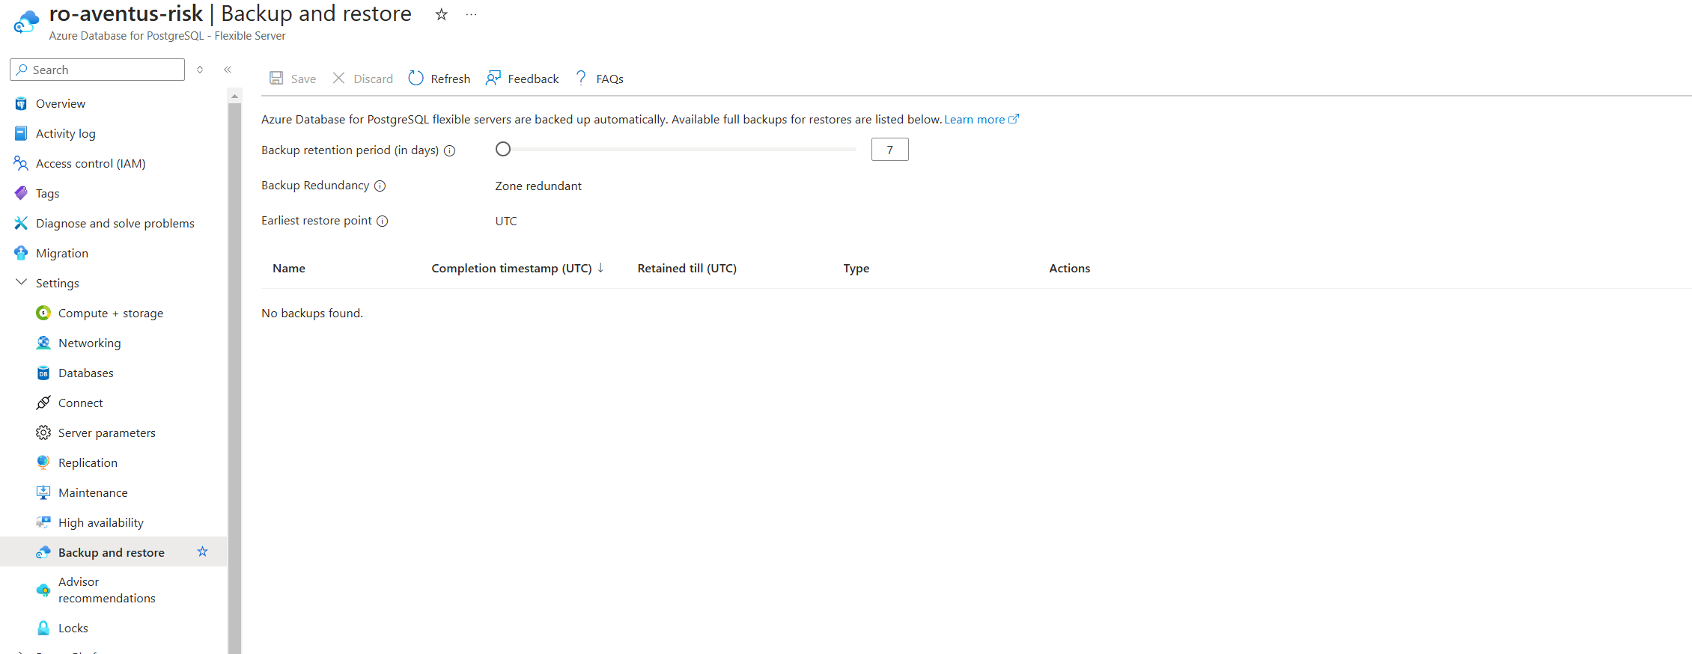
Task: Follow the Learn more link
Action: (x=982, y=120)
